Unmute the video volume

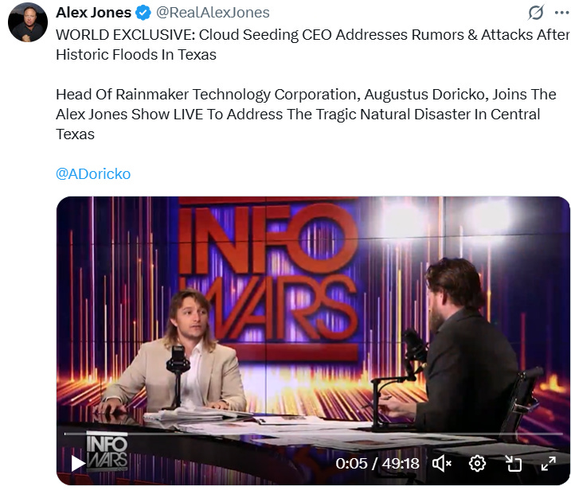(442, 464)
